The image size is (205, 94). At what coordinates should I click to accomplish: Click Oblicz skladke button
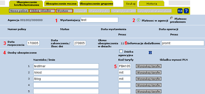coord(42,11)
